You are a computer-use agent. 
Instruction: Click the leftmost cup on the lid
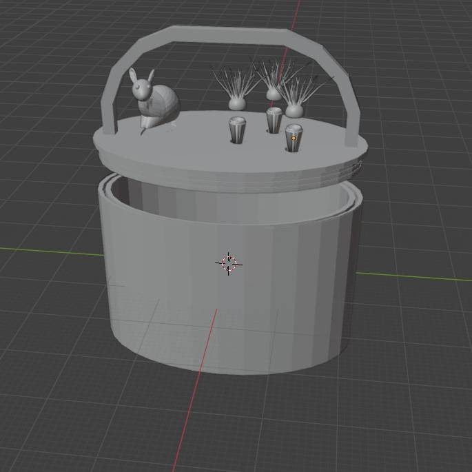click(x=237, y=130)
